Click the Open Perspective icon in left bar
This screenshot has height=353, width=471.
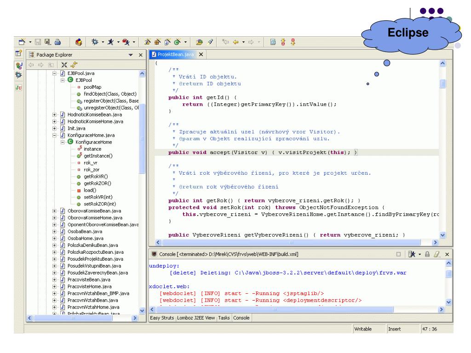point(18,53)
